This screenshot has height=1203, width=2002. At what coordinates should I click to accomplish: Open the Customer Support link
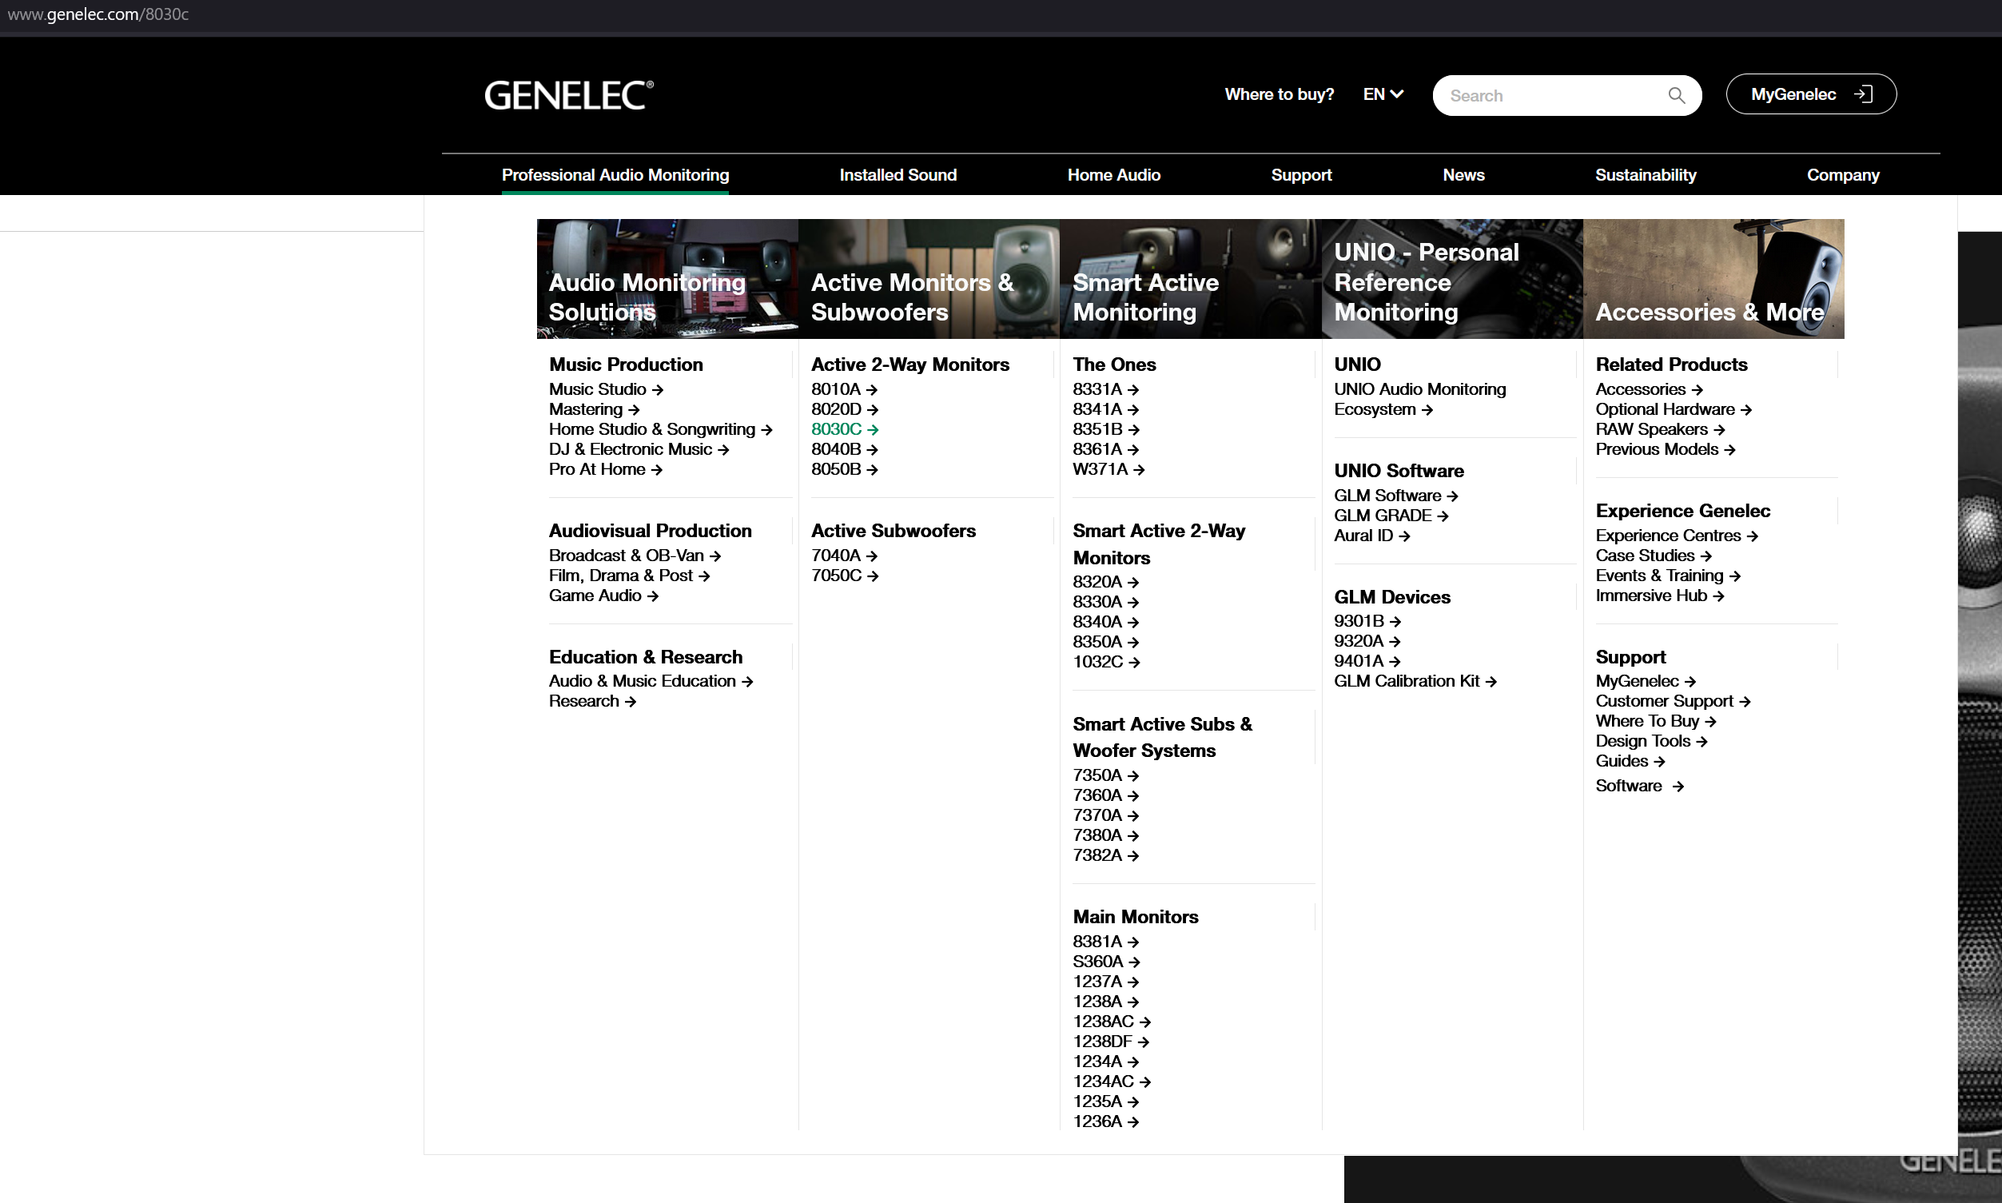[1673, 701]
